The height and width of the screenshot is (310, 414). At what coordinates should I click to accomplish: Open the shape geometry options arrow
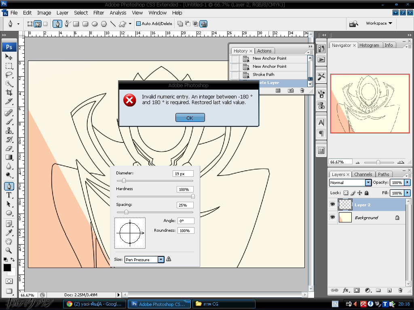[130, 24]
